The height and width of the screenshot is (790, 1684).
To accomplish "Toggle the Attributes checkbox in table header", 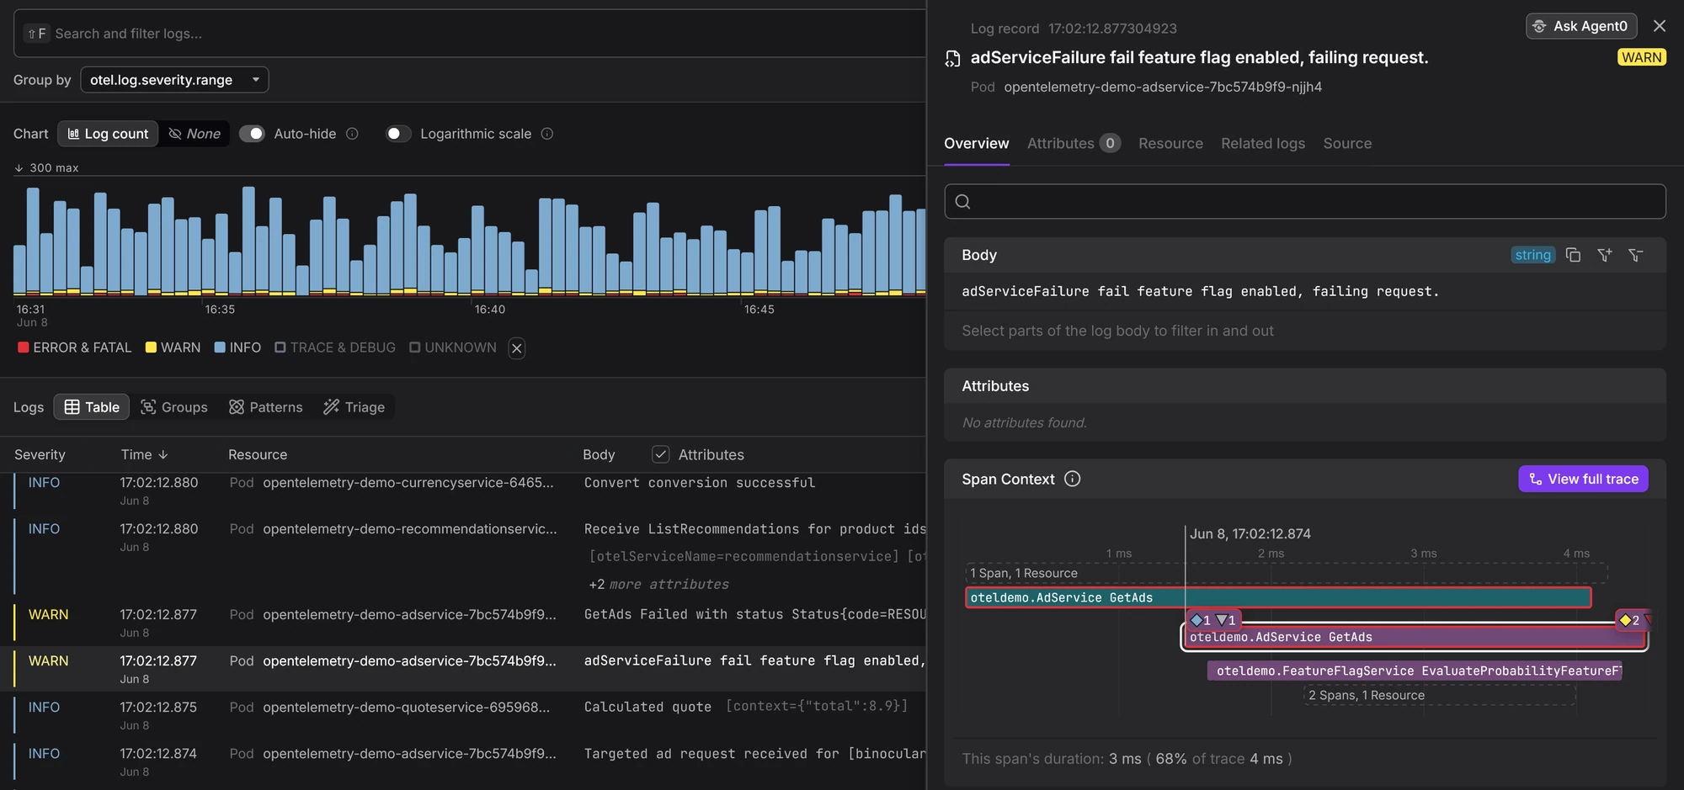I will (x=661, y=454).
